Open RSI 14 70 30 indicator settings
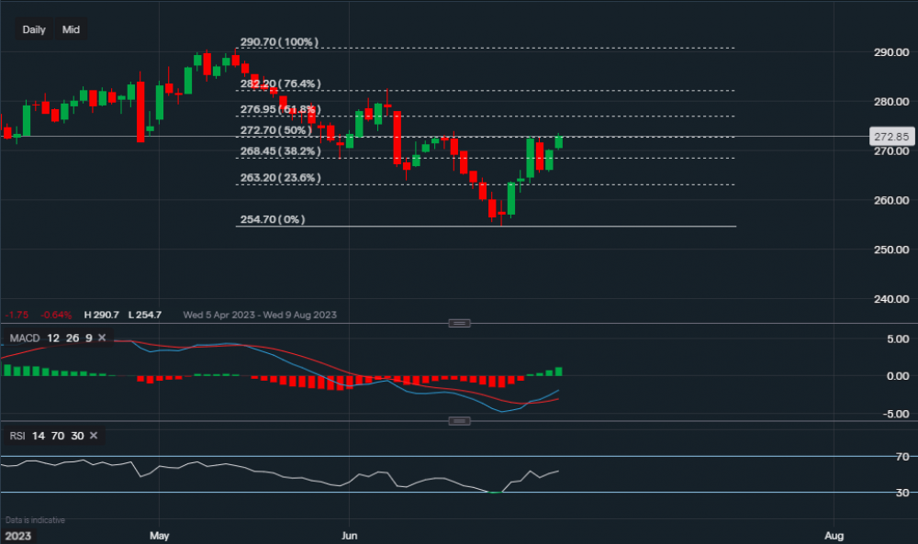The width and height of the screenshot is (918, 544). (x=46, y=436)
